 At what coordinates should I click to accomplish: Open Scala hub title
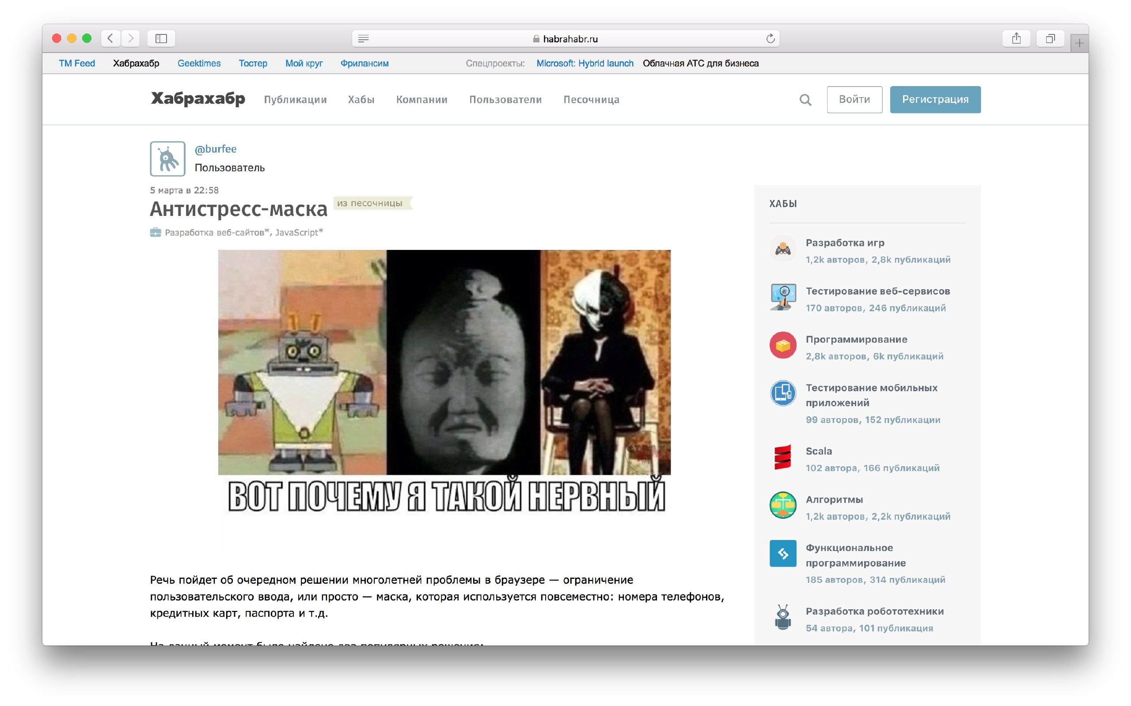click(819, 451)
